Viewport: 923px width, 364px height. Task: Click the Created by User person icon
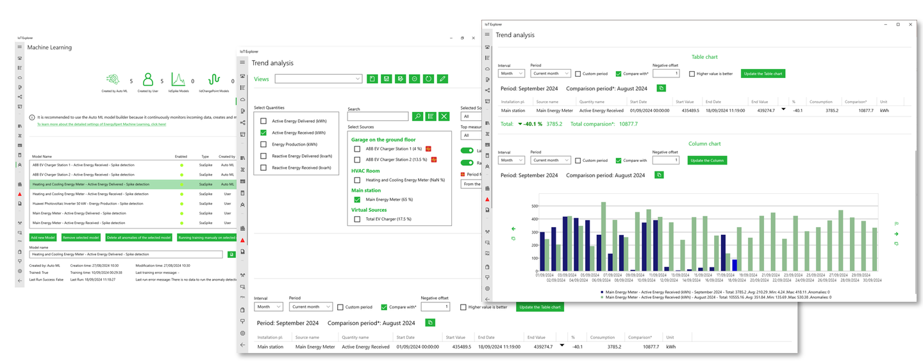[148, 79]
